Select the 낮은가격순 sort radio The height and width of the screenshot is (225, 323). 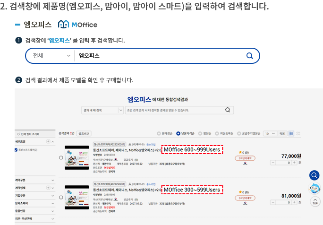coord(178,134)
